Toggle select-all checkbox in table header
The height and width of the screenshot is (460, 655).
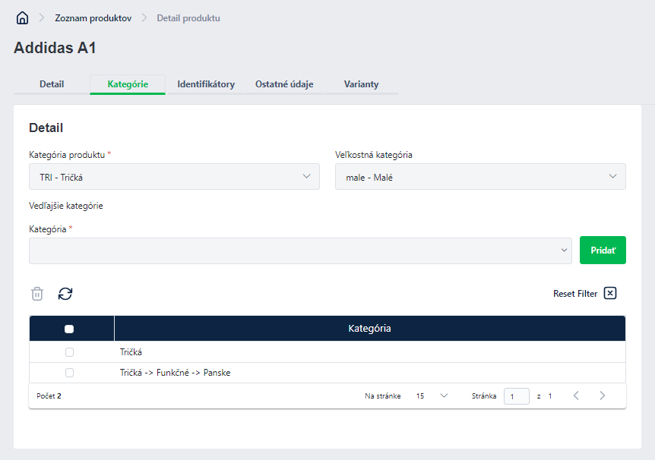[69, 329]
